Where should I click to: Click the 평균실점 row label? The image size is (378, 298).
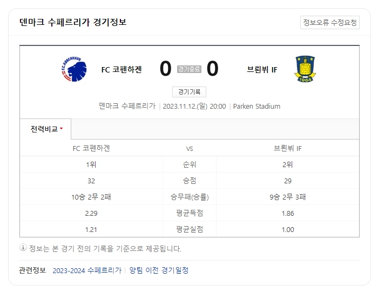tap(189, 229)
